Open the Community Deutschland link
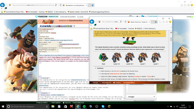The image size is (194, 109). pyautogui.click(x=68, y=17)
